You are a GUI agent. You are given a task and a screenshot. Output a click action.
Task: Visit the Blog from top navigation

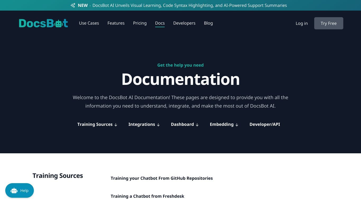(x=208, y=23)
